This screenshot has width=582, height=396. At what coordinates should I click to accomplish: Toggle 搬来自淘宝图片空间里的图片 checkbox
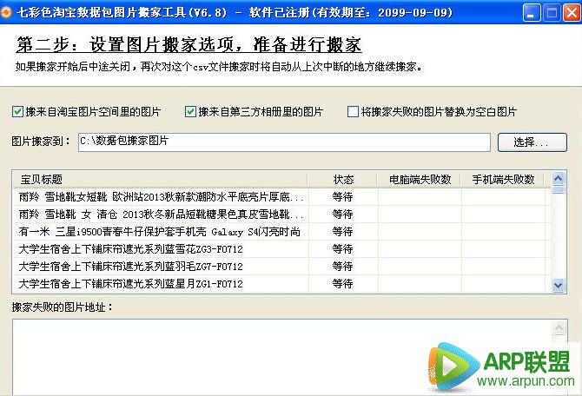coord(17,112)
